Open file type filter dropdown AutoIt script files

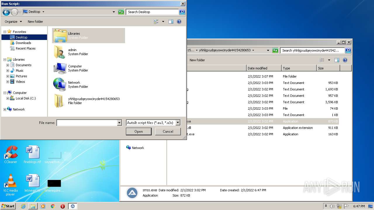pos(178,123)
